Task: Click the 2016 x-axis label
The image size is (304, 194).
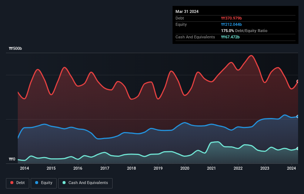Action: click(78, 168)
